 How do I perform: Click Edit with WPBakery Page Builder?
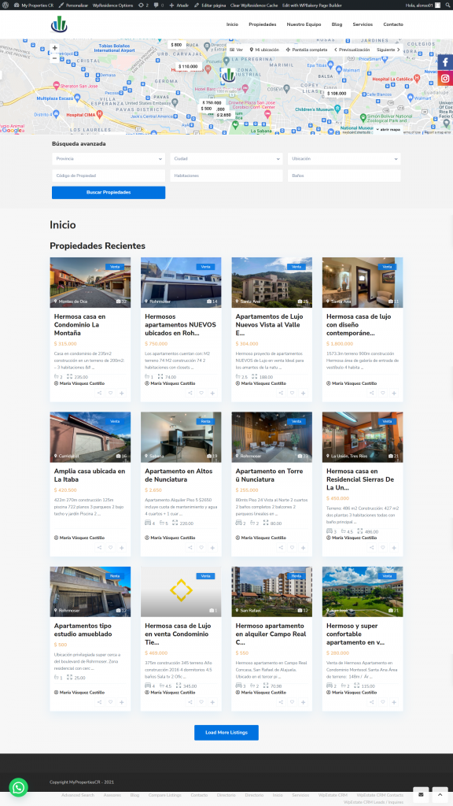311,5
